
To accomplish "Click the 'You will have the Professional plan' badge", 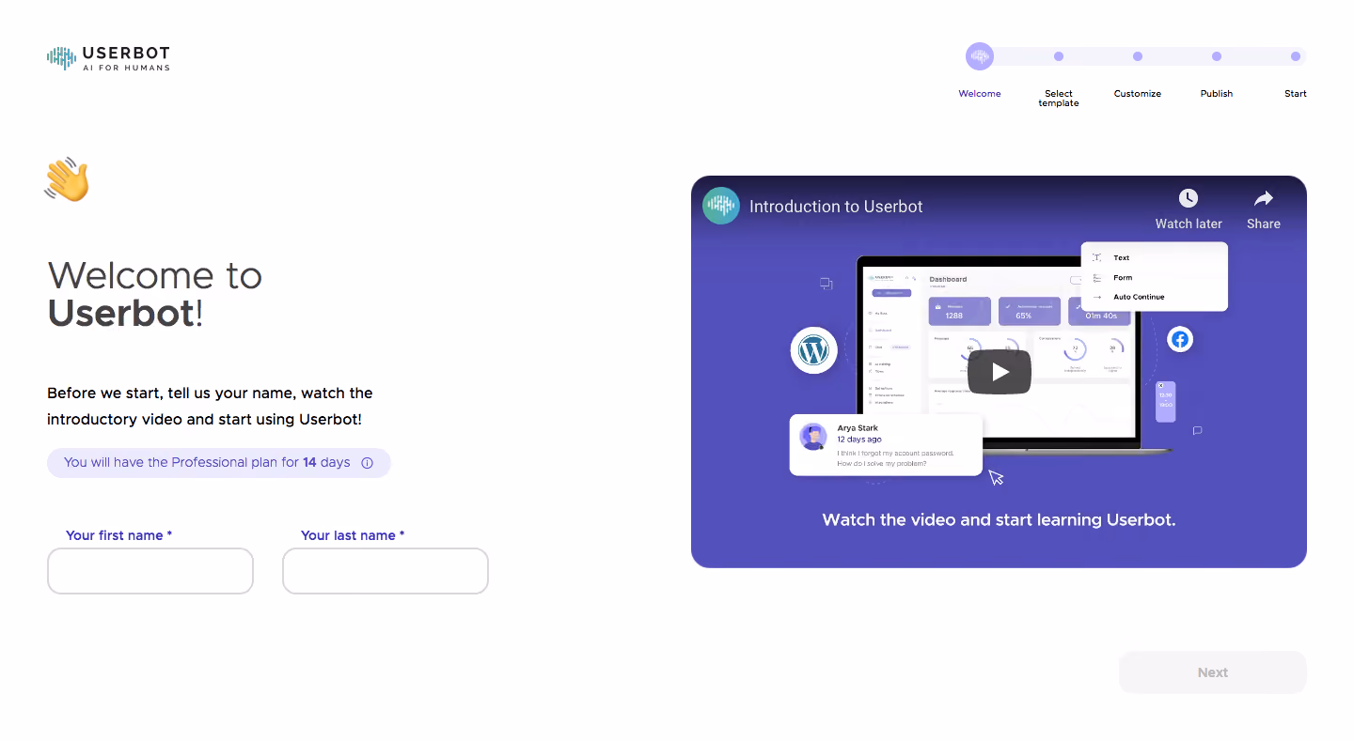I will pyautogui.click(x=219, y=463).
